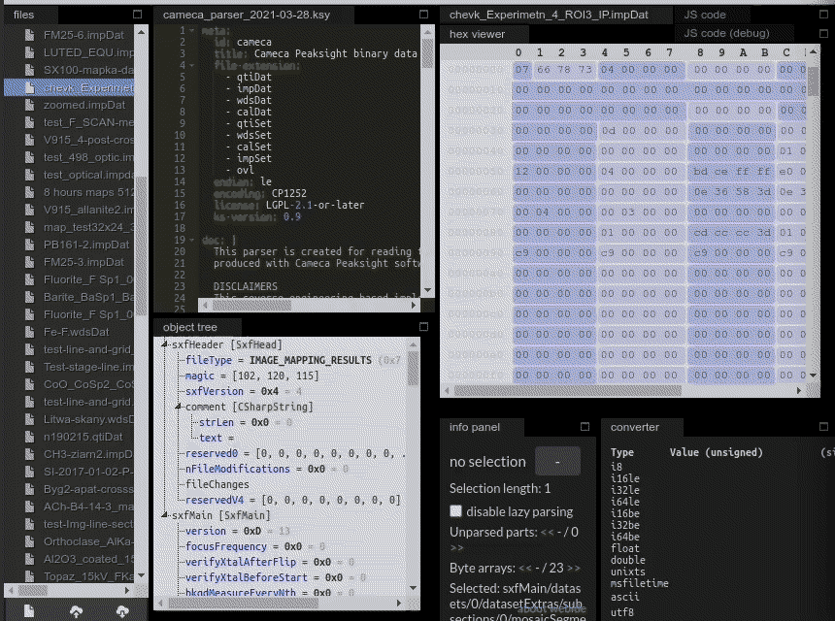Go to next byte array with >> link

(x=573, y=568)
